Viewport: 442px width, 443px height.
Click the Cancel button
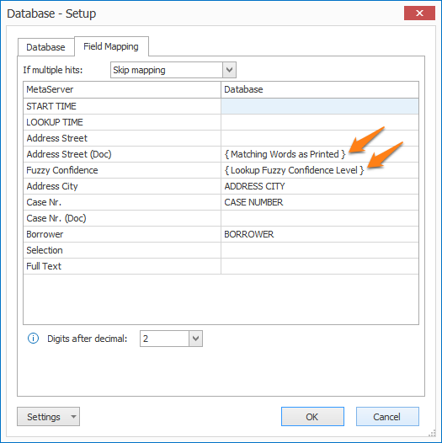pyautogui.click(x=387, y=416)
